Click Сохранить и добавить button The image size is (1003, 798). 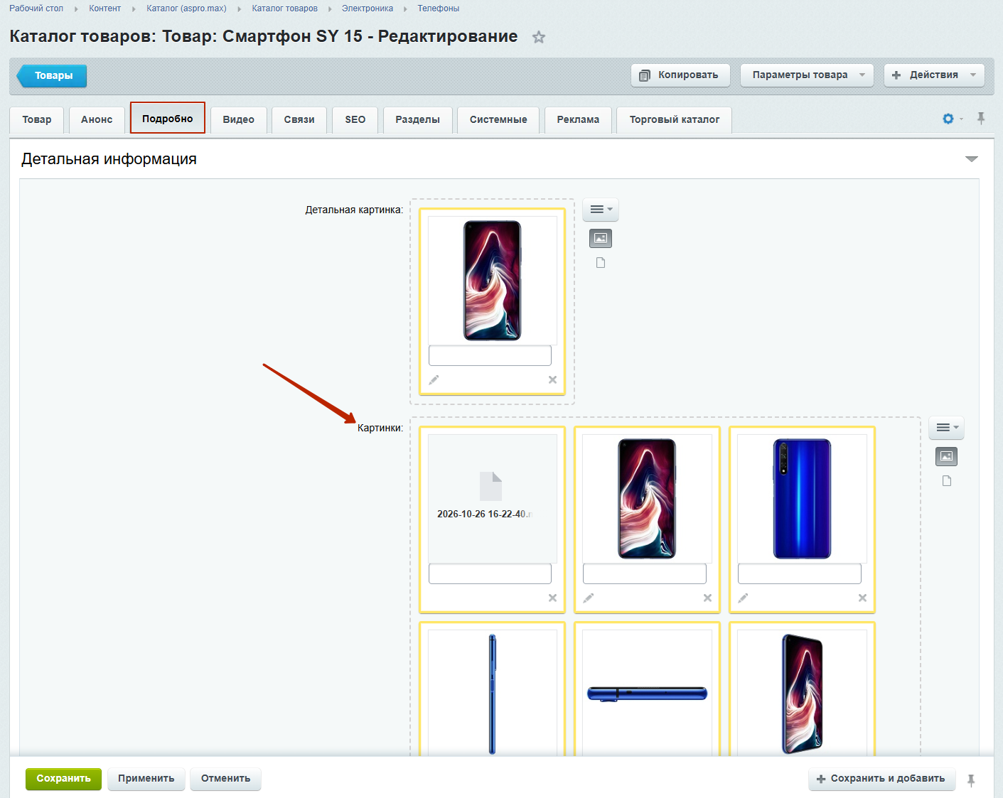881,779
